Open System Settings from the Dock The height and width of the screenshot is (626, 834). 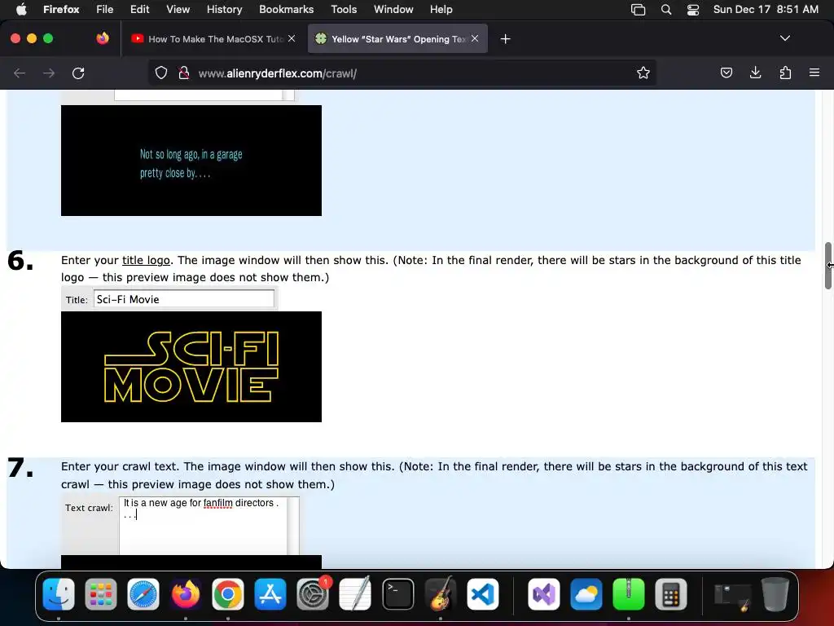click(x=313, y=594)
